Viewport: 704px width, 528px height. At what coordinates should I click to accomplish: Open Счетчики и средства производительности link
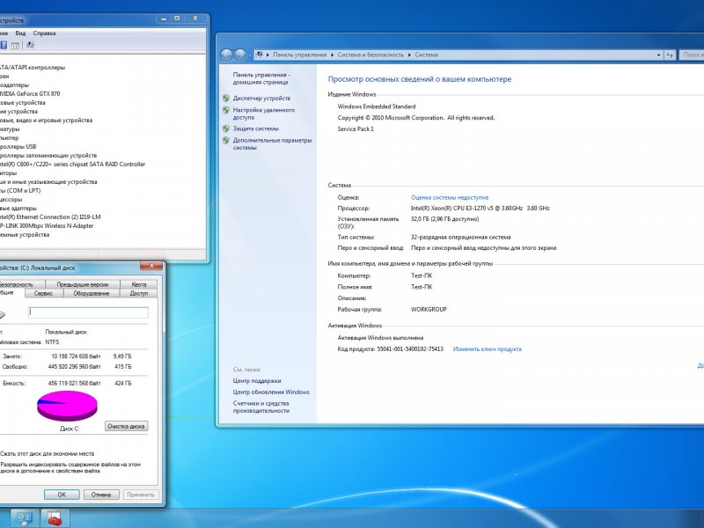(260, 407)
